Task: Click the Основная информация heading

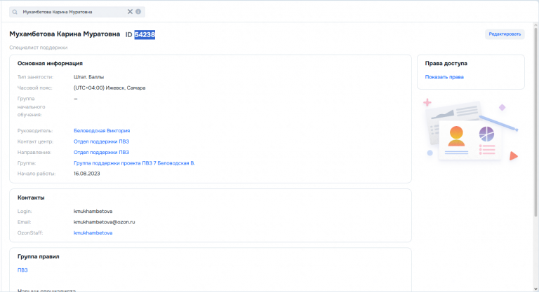Action: (x=50, y=64)
